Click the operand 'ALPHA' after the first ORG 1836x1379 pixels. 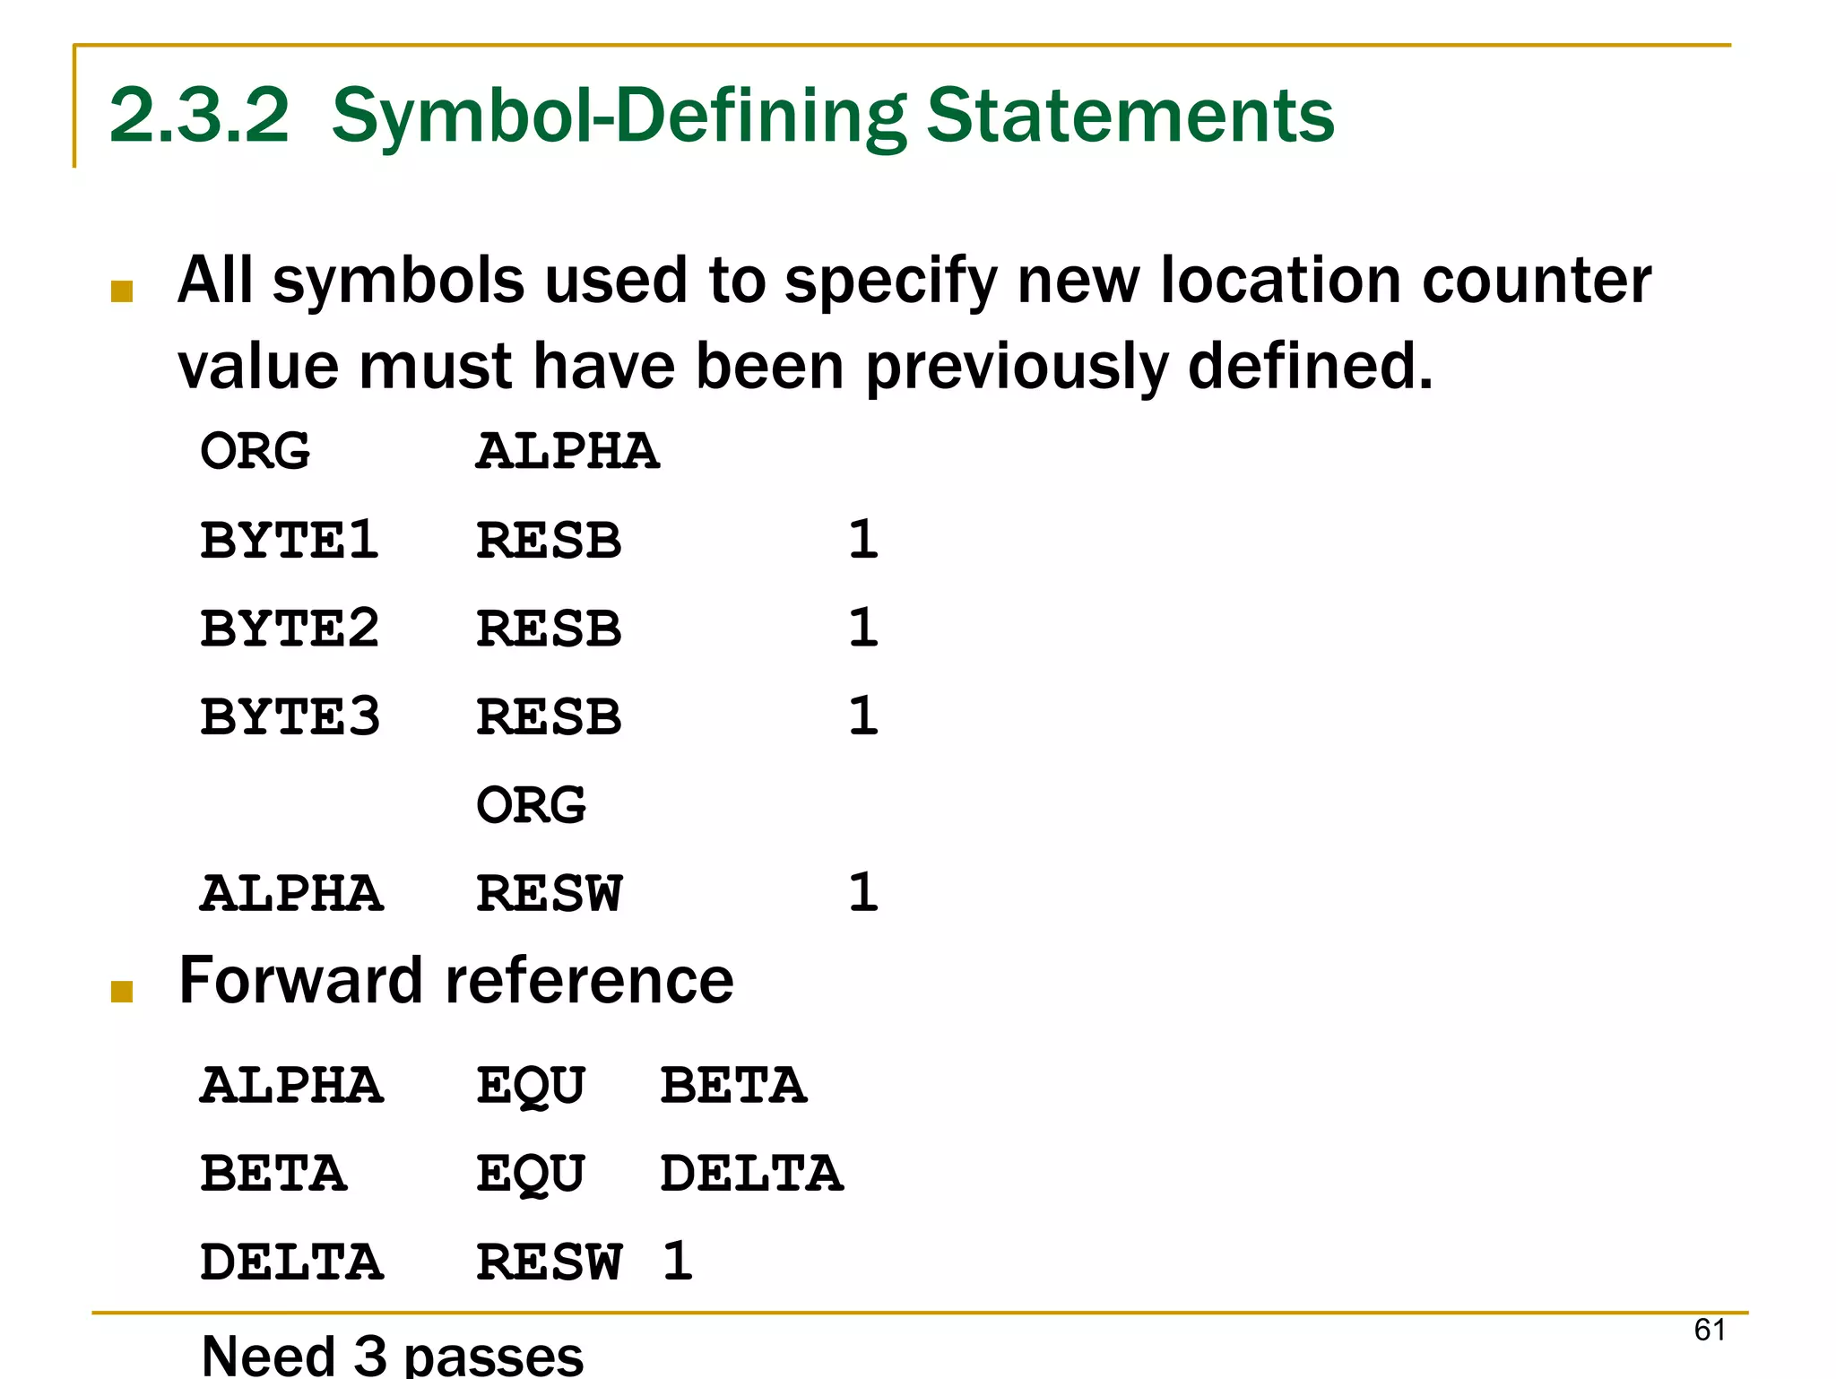[567, 450]
